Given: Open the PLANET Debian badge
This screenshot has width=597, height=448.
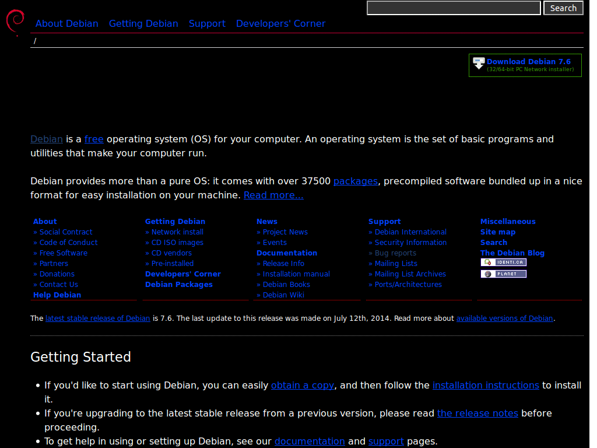Looking at the screenshot, I should pos(503,274).
